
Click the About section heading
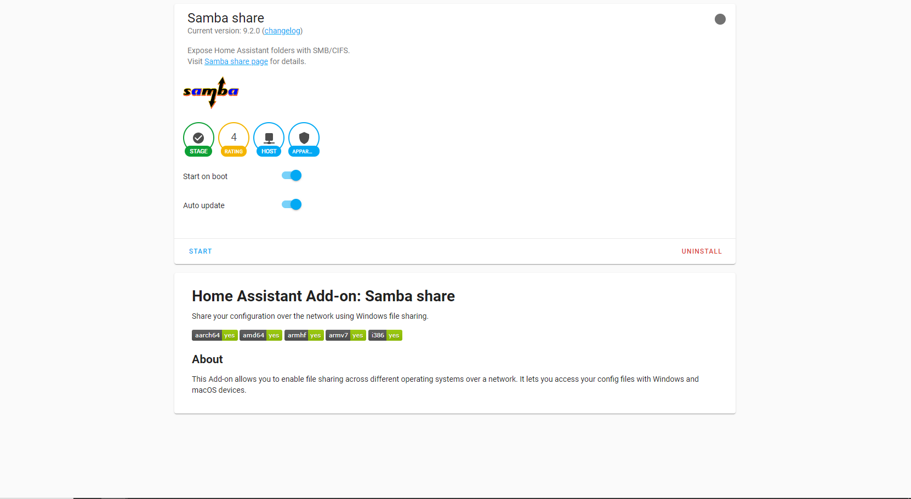click(207, 359)
